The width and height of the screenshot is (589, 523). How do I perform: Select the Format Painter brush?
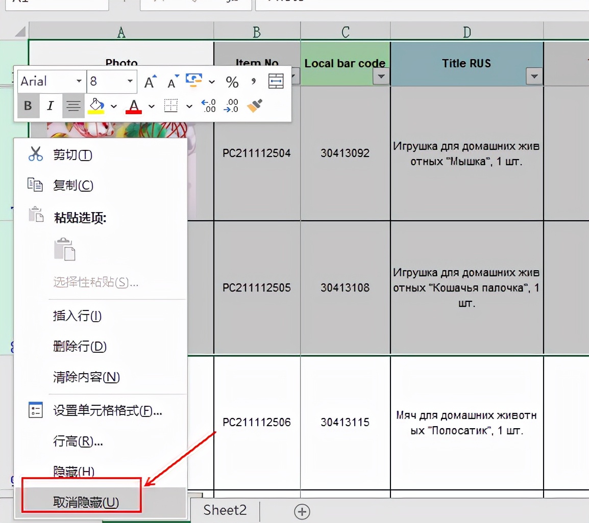pos(253,106)
